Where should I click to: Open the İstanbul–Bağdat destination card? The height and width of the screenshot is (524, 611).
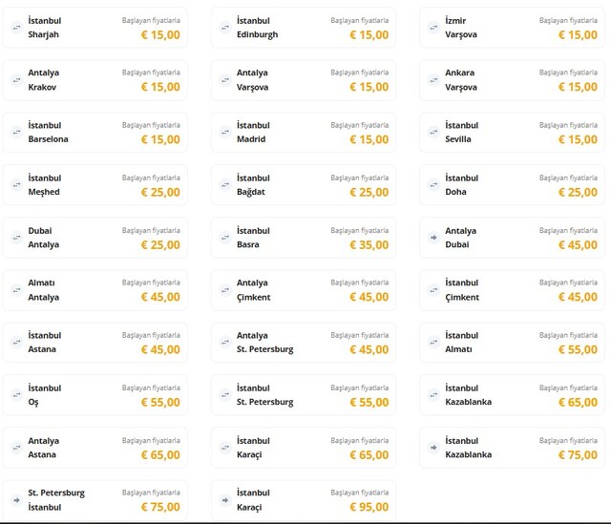click(304, 184)
